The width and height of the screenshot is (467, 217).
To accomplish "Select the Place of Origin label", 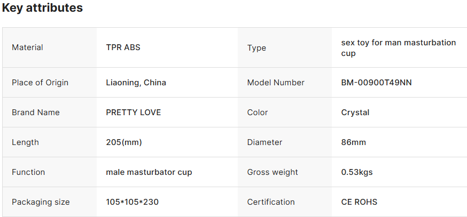I will pos(40,83).
